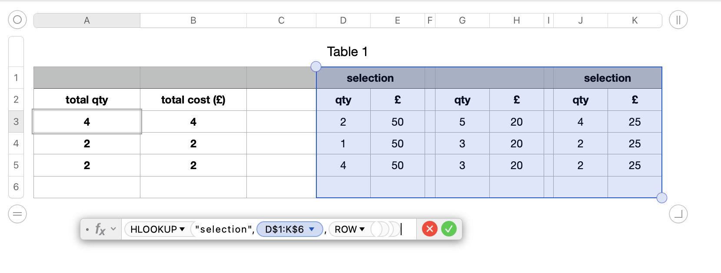Accept the formula with the green checkmark
The width and height of the screenshot is (721, 273).
click(x=449, y=229)
